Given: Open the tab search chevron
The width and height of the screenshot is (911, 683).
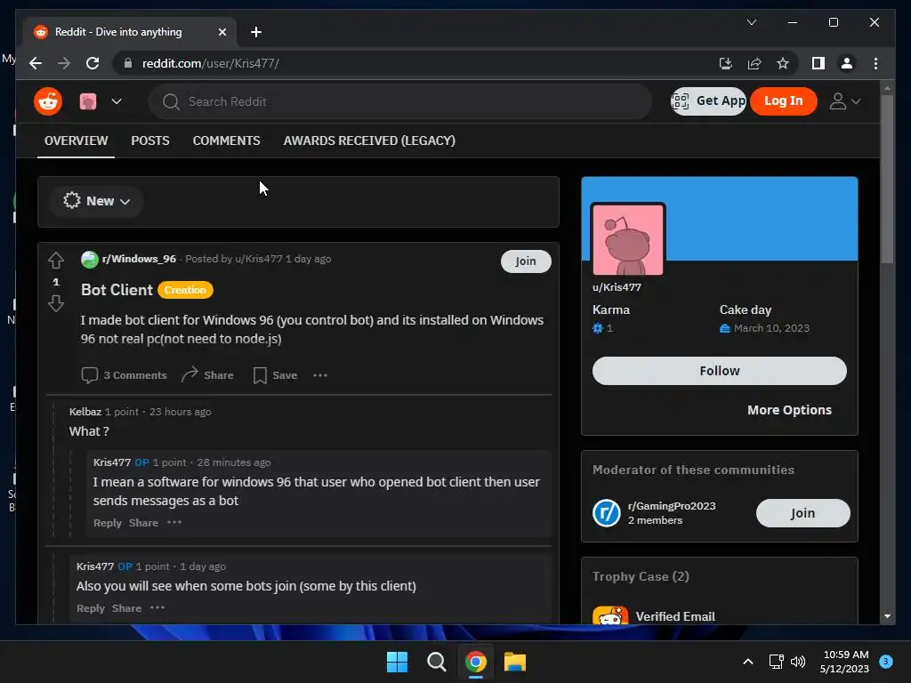Looking at the screenshot, I should coord(751,22).
